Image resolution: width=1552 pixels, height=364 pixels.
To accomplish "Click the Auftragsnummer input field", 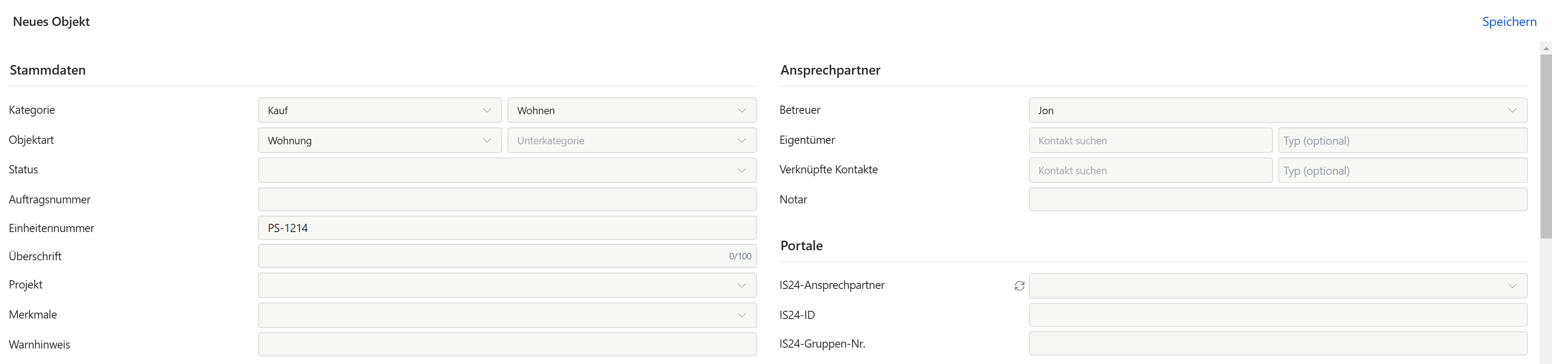I will tap(507, 200).
